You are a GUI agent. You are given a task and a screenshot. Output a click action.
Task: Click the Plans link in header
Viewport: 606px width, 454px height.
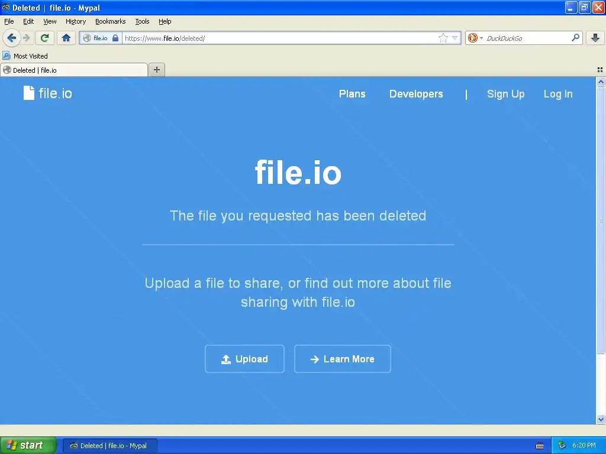[352, 94]
